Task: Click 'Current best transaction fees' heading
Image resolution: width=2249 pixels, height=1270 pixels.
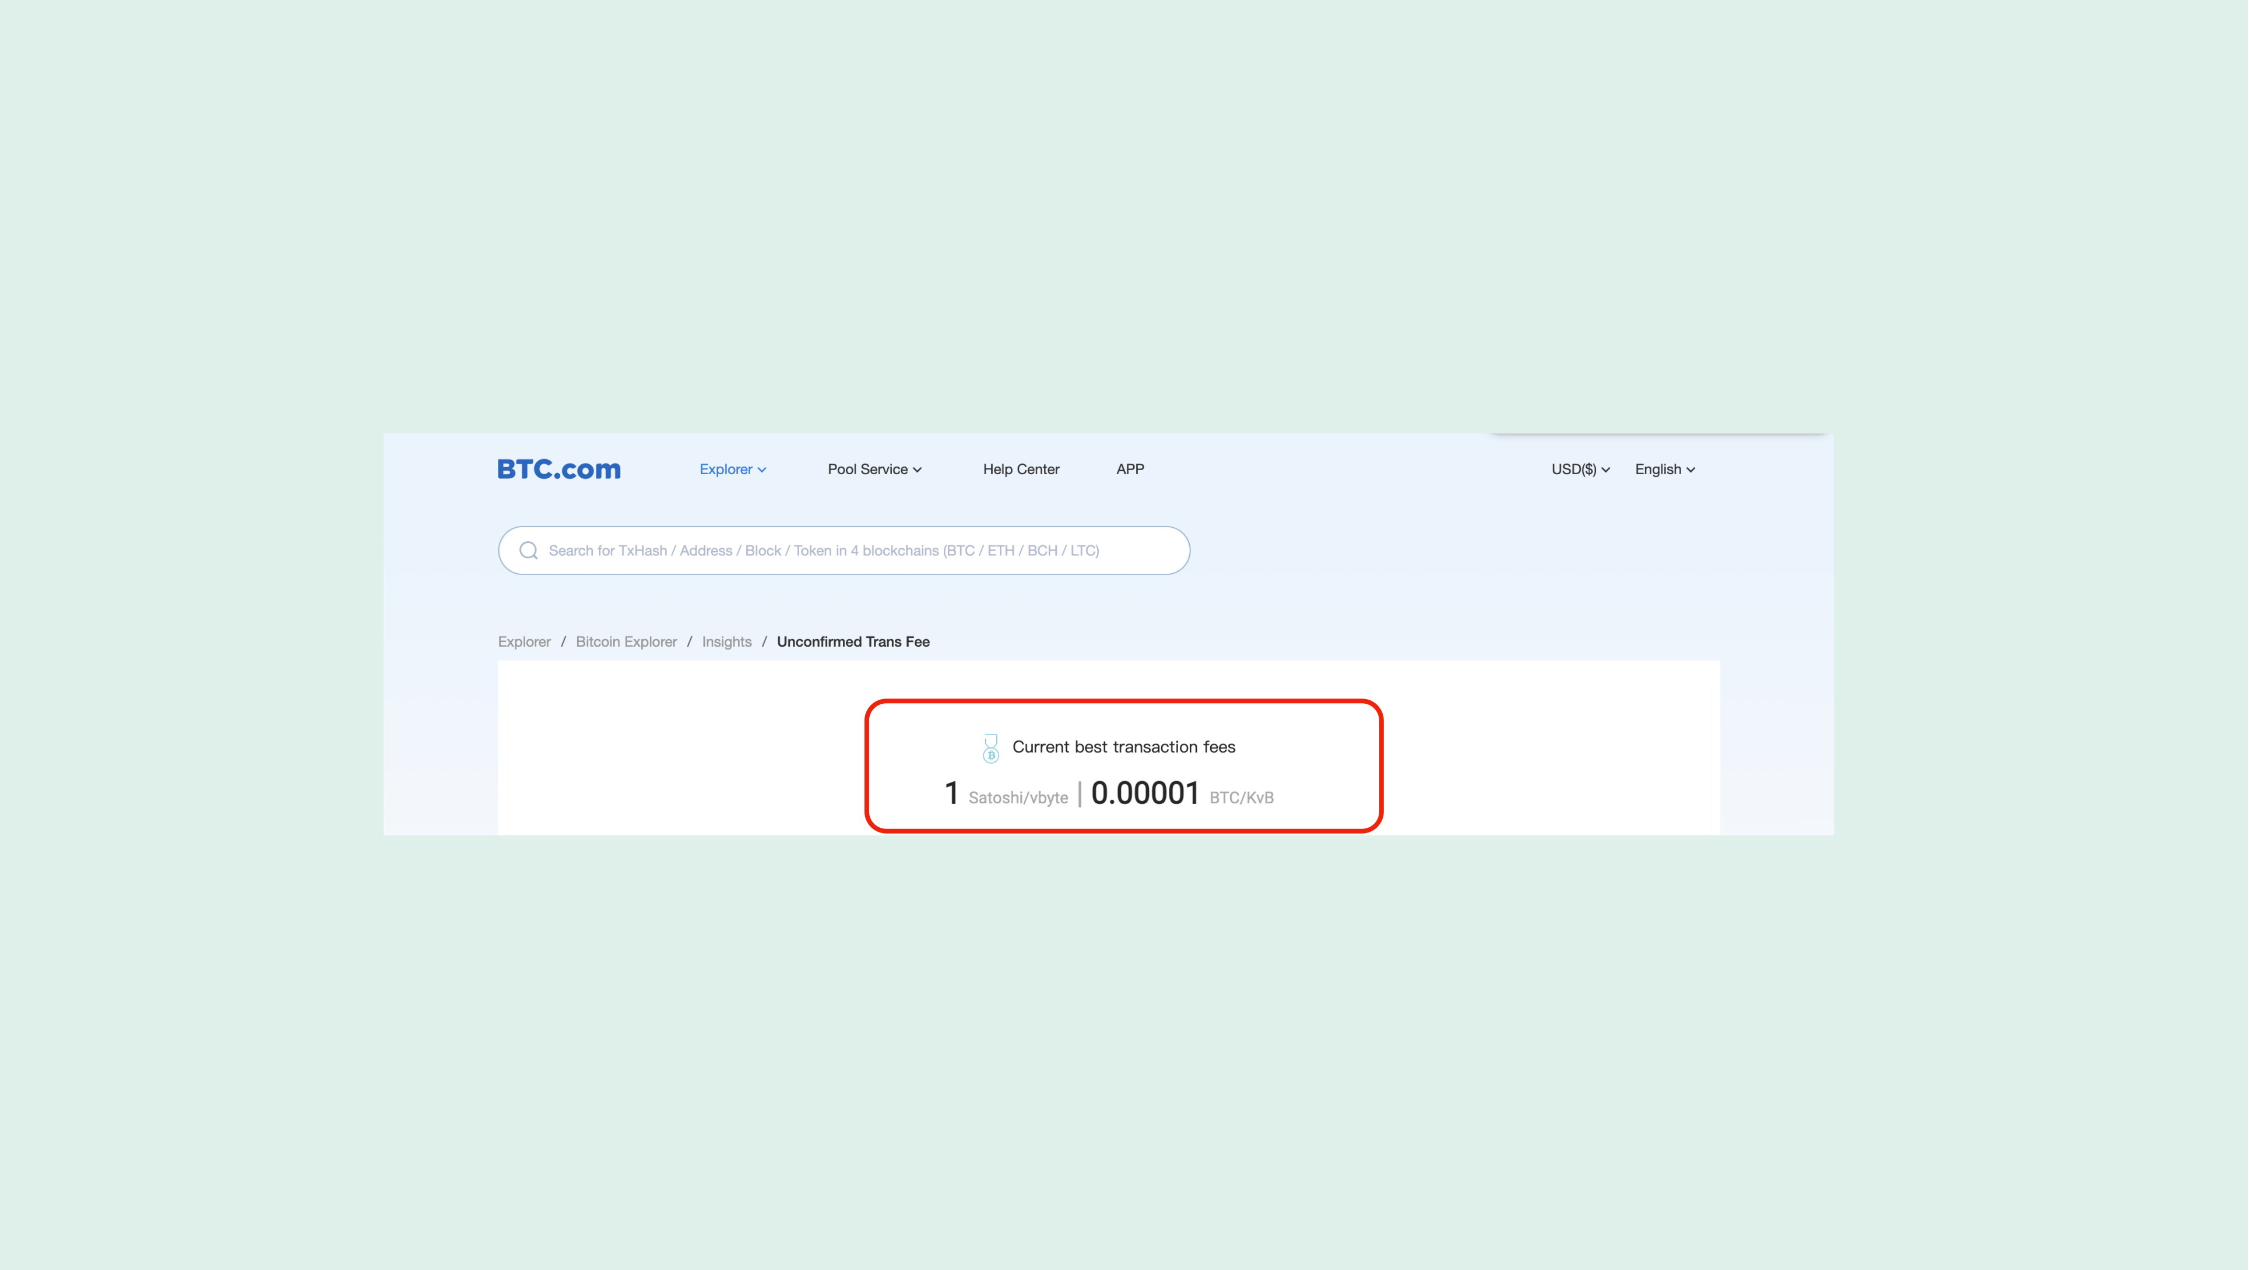Action: (1124, 747)
